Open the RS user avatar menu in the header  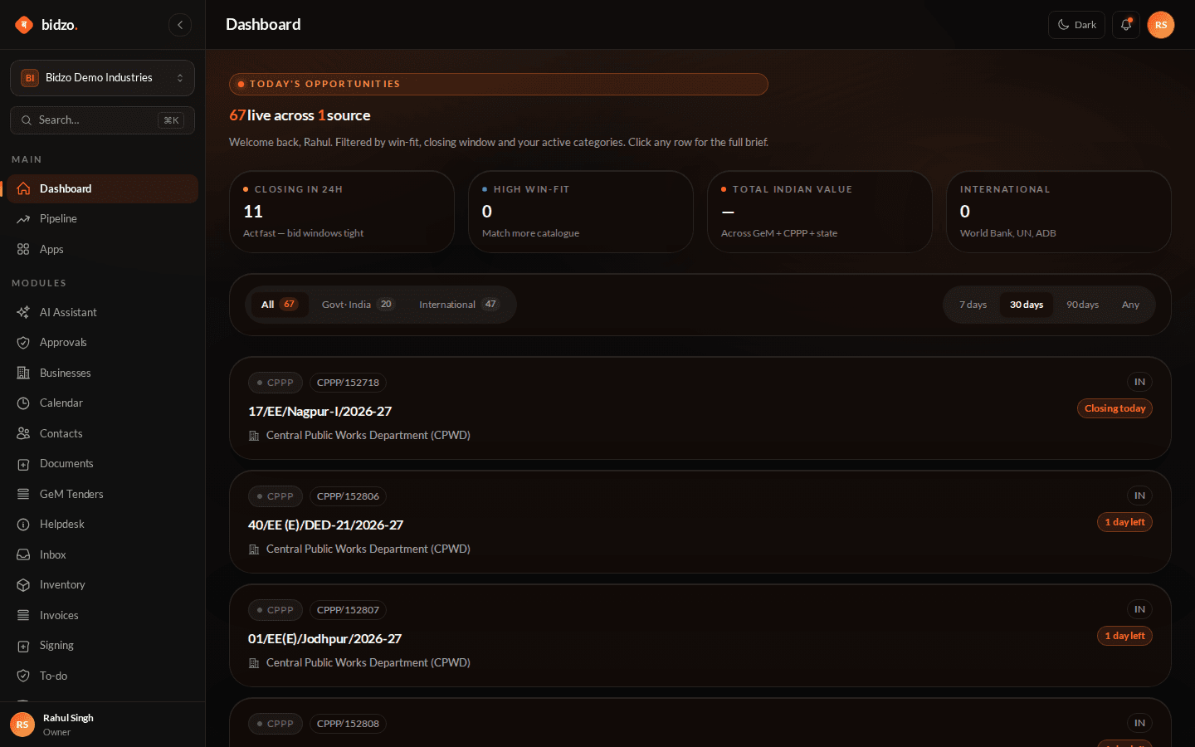[x=1161, y=25]
